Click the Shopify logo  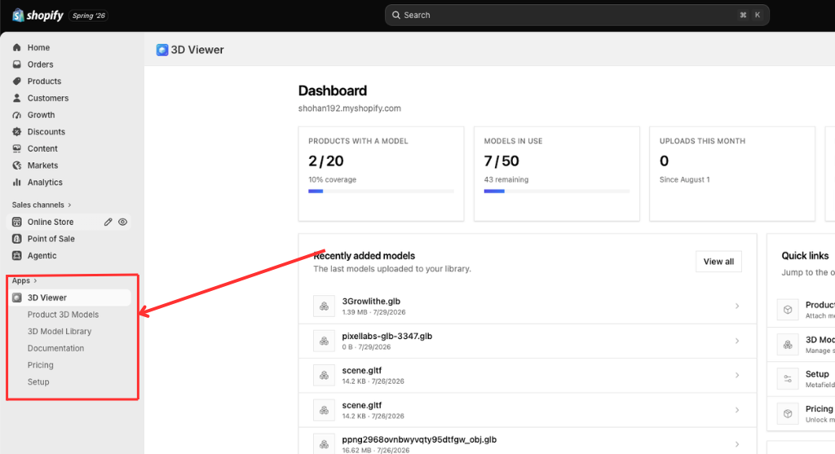pos(38,15)
